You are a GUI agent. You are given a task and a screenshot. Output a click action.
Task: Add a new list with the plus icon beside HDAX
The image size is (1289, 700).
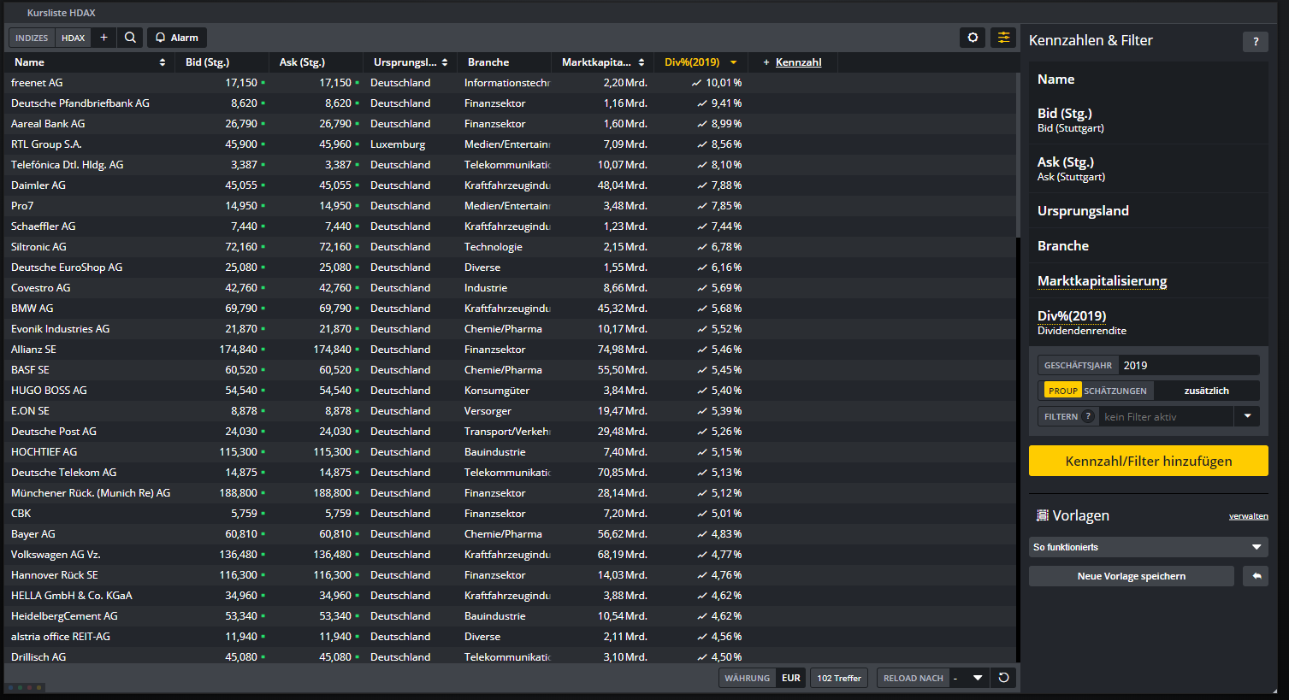(x=103, y=38)
